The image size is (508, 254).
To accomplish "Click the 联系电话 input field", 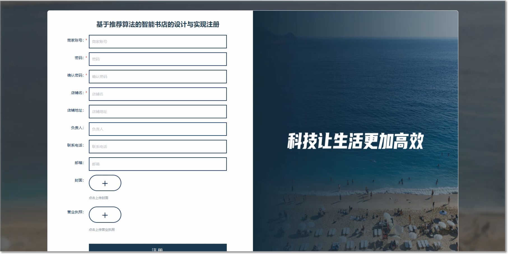I will pos(158,147).
